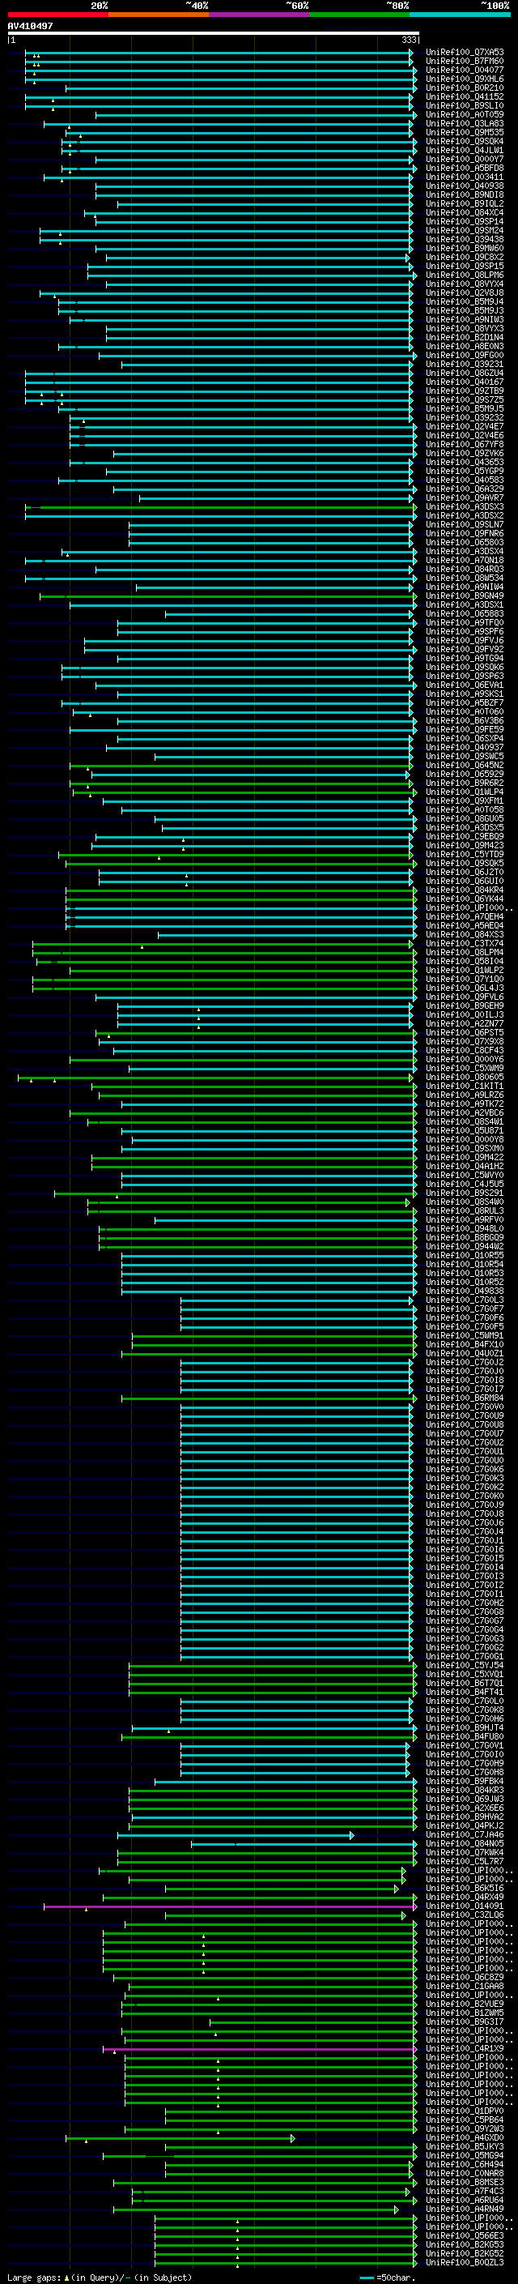This screenshot has width=518, height=2284.
Task: Select the UniRef100_Q9SP14 label
Action: pyautogui.click(x=465, y=222)
